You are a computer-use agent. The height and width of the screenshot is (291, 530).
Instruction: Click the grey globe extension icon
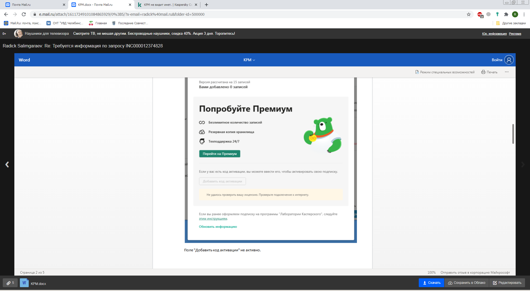click(x=489, y=14)
